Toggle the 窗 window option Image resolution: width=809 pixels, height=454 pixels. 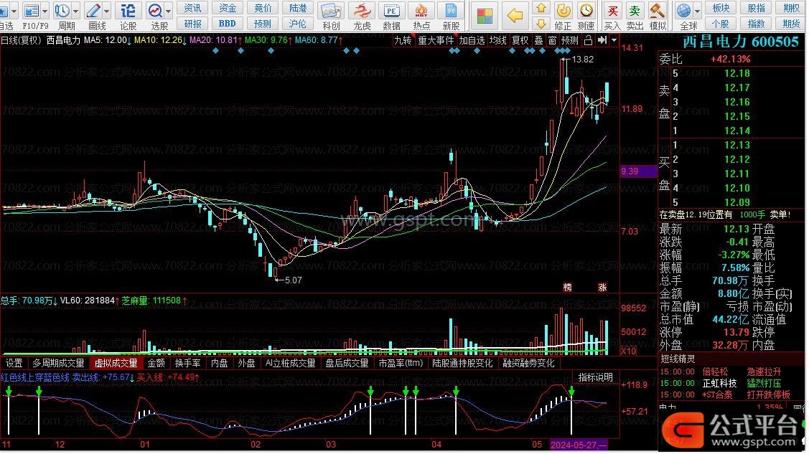(552, 40)
